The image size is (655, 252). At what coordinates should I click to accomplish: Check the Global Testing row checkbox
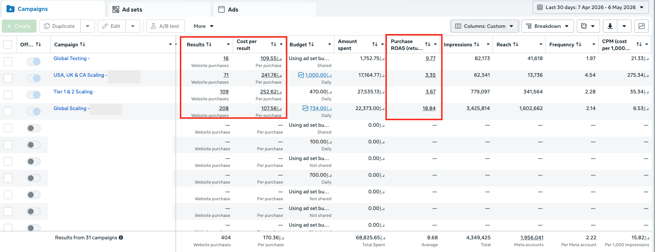8,62
